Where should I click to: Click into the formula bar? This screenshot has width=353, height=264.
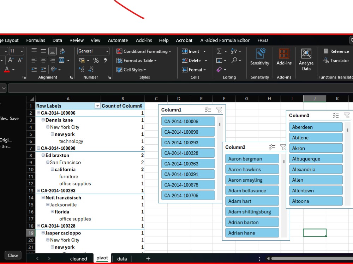[x=180, y=88]
